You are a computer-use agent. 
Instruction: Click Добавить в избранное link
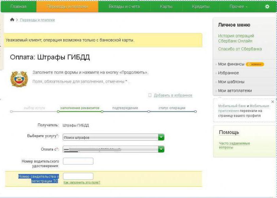point(173,95)
